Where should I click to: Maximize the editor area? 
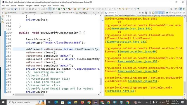click(x=102, y=13)
